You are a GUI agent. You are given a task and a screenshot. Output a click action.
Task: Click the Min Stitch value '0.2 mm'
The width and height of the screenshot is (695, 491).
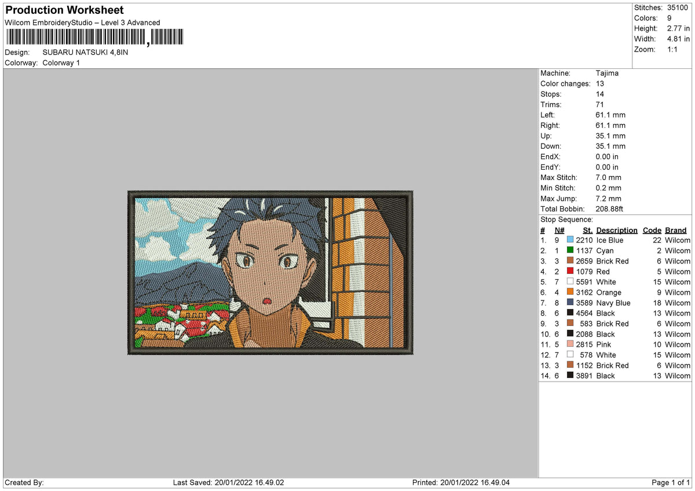coord(609,188)
